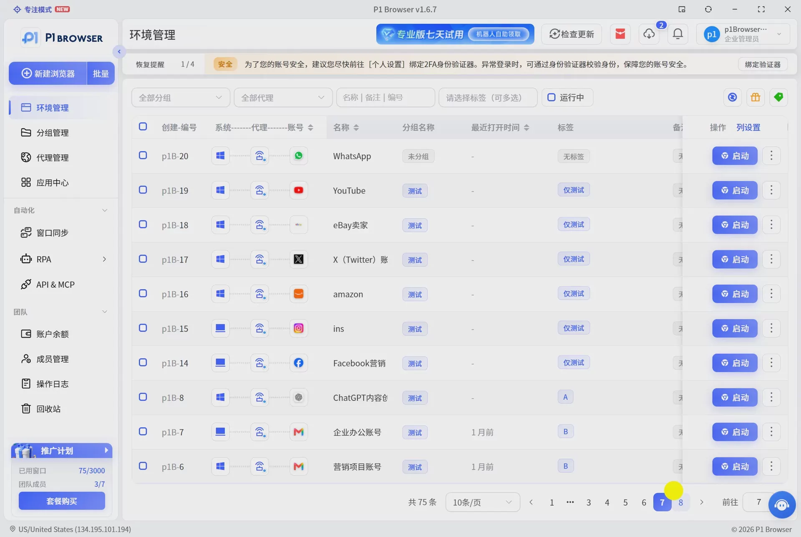The height and width of the screenshot is (537, 801).
Task: Check the p1B-19 YouTube row checkbox
Action: tap(143, 190)
